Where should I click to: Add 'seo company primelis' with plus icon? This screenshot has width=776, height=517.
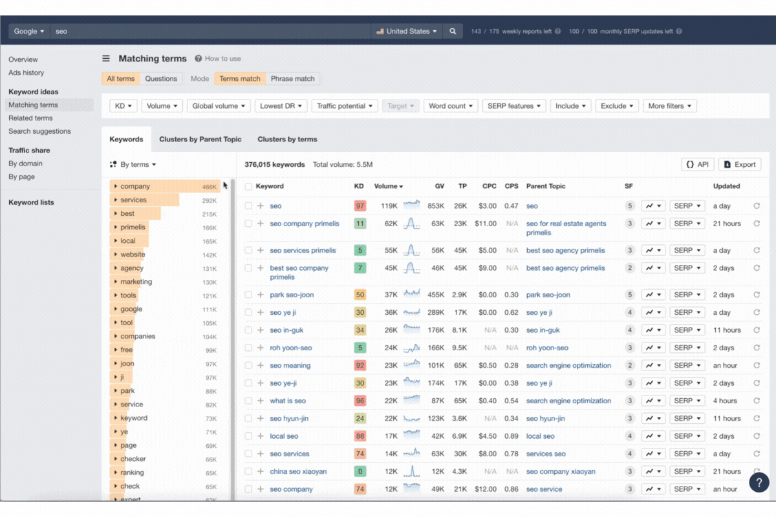pyautogui.click(x=261, y=224)
